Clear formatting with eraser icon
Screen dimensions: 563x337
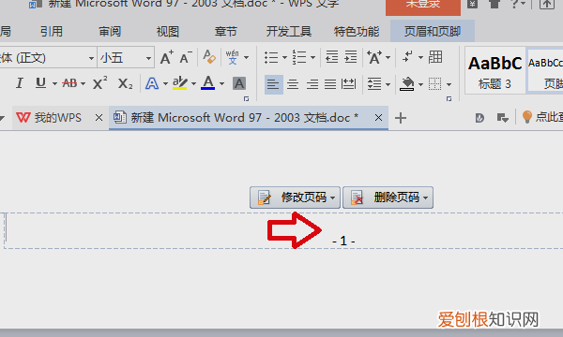click(x=209, y=57)
